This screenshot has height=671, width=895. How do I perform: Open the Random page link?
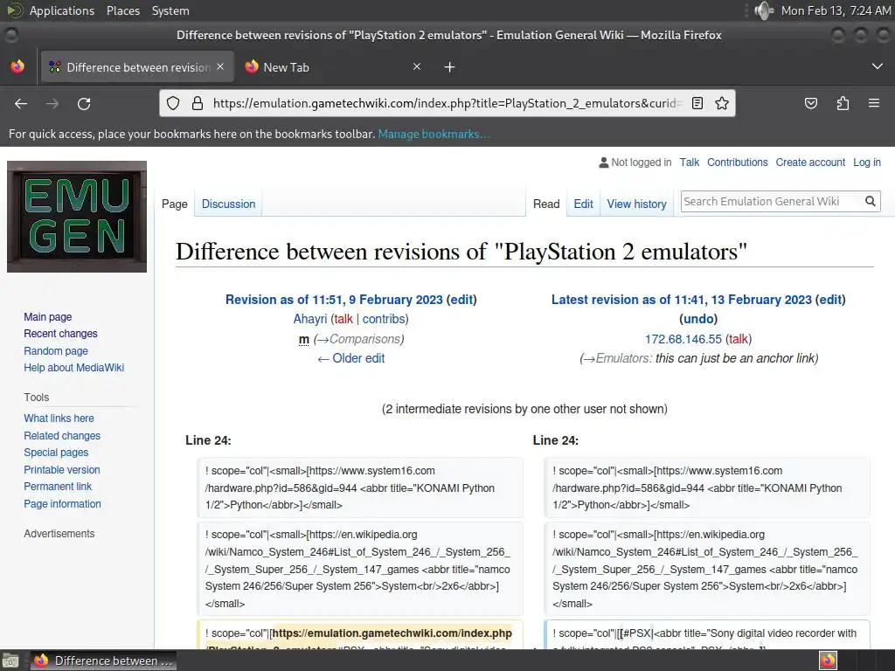click(56, 351)
